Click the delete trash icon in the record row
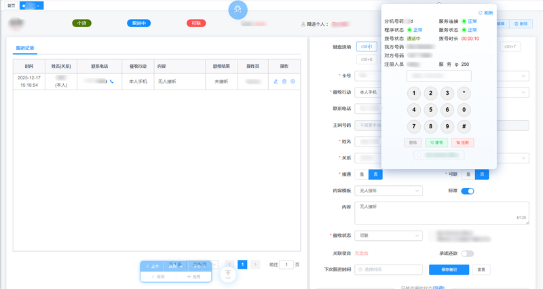This screenshot has width=543, height=289. coord(284,81)
